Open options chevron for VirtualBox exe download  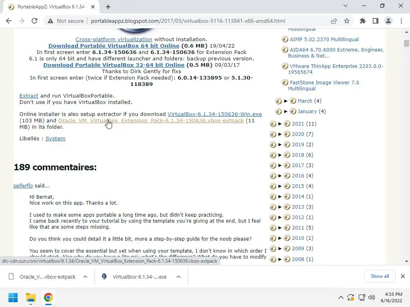pos(179,277)
